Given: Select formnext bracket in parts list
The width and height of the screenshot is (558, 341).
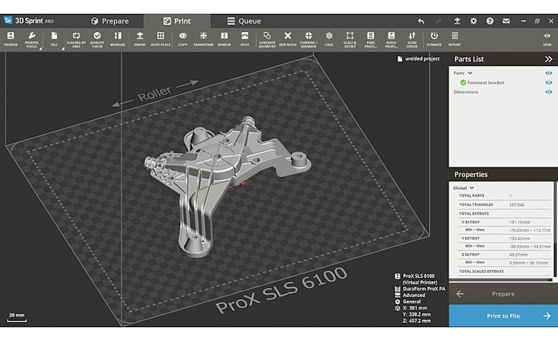Looking at the screenshot, I should [485, 82].
